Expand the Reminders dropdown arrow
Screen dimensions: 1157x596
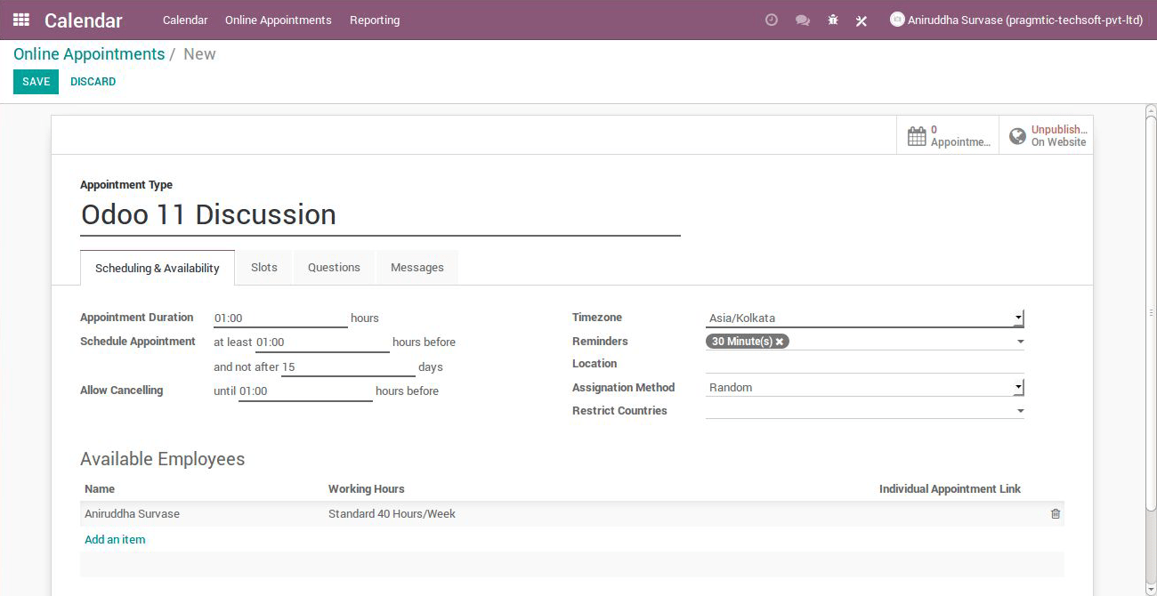(1020, 342)
